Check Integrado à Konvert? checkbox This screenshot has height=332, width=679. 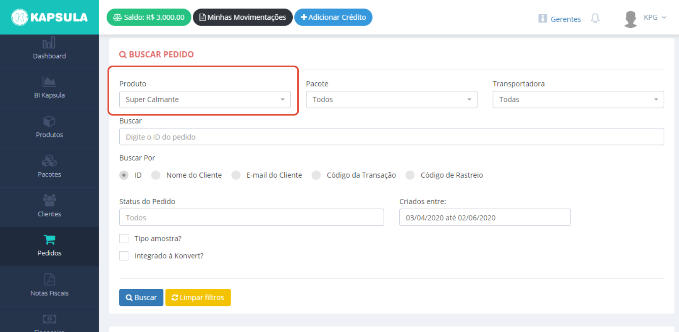point(124,256)
